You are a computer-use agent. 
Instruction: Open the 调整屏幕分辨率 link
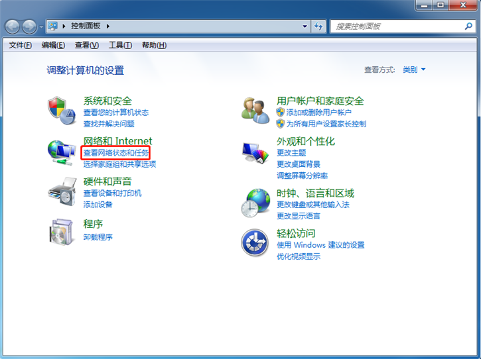(302, 176)
